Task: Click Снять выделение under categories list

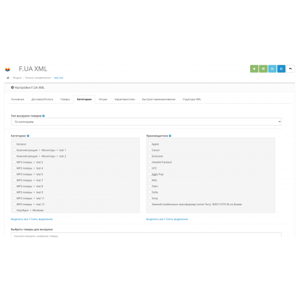Action: coord(41,219)
